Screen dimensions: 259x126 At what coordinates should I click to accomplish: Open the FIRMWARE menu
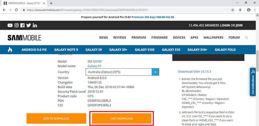click(x=160, y=37)
